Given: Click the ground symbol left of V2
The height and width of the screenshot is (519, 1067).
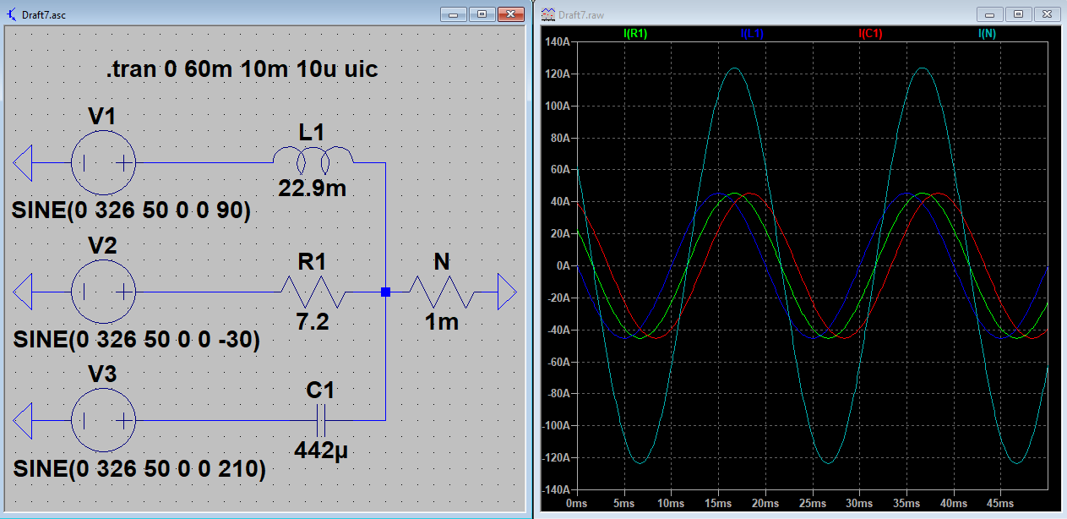Looking at the screenshot, I should (24, 292).
